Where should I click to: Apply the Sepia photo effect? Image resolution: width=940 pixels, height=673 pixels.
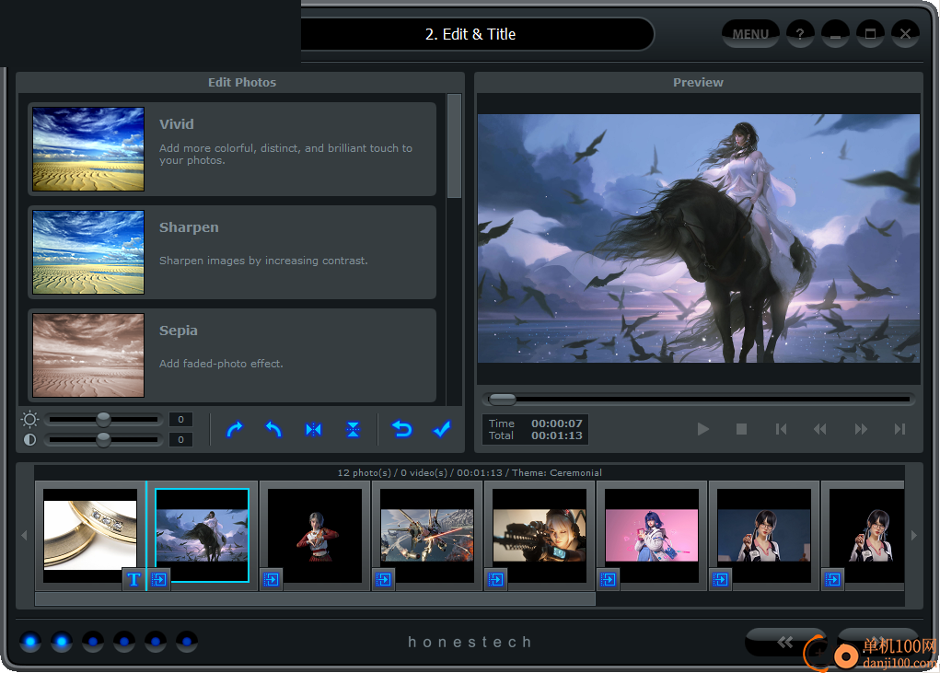(233, 354)
